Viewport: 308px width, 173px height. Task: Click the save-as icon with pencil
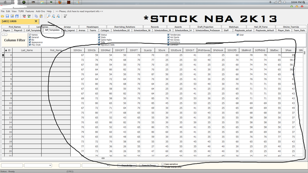pos(12,16)
